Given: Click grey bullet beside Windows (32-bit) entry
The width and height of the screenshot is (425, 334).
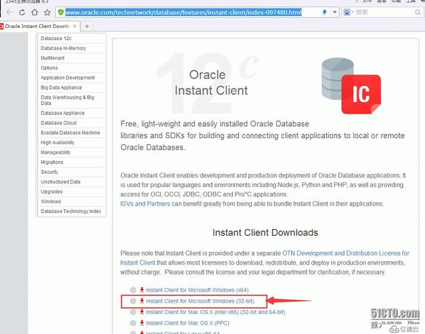Looking at the screenshot, I should [133, 301].
